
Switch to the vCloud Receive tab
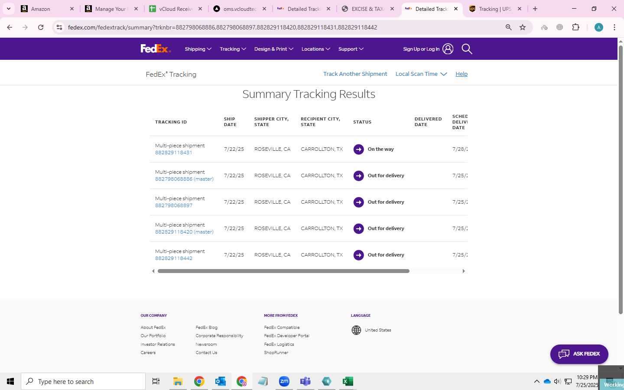pos(175,9)
